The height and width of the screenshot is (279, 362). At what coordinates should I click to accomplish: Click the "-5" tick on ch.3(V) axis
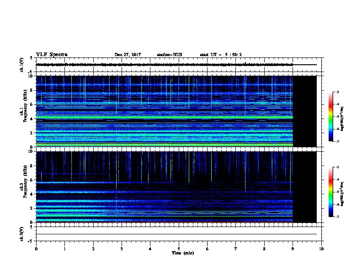coord(31,241)
